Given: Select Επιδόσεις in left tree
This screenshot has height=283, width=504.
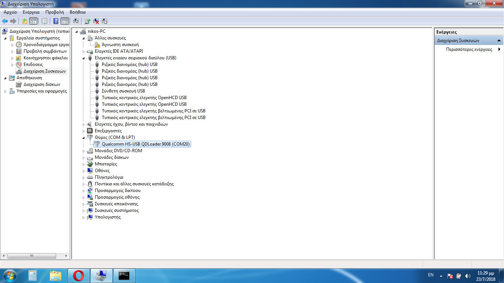Looking at the screenshot, I should click(33, 64).
